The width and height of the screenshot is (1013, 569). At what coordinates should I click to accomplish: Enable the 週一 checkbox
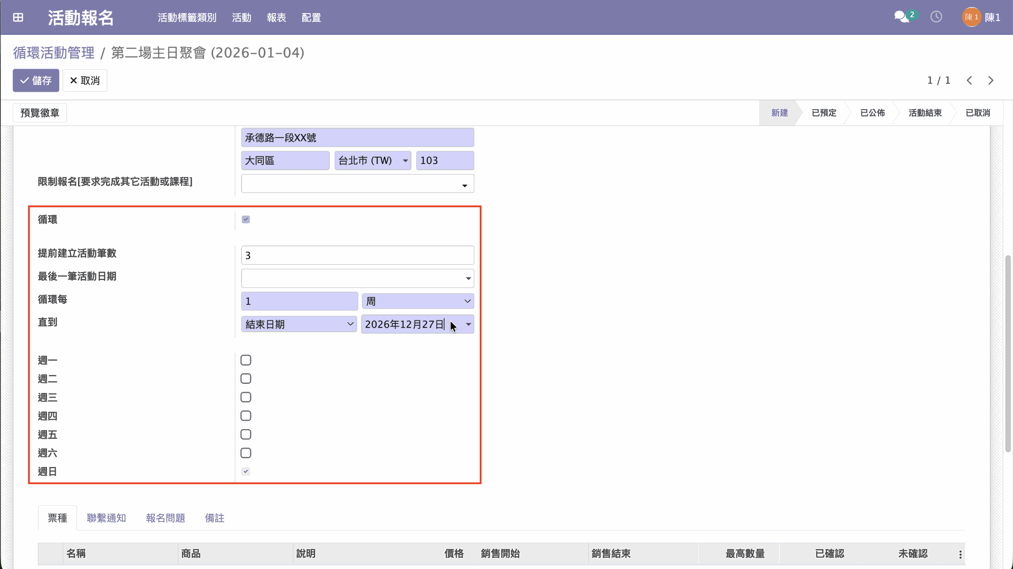pyautogui.click(x=246, y=360)
